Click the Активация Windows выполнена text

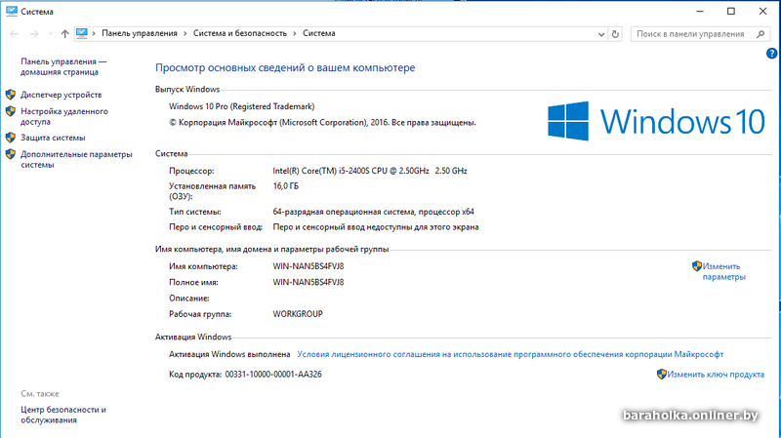coord(229,354)
